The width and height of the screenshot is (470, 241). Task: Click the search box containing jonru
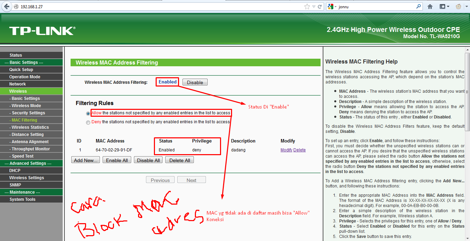coord(375,7)
